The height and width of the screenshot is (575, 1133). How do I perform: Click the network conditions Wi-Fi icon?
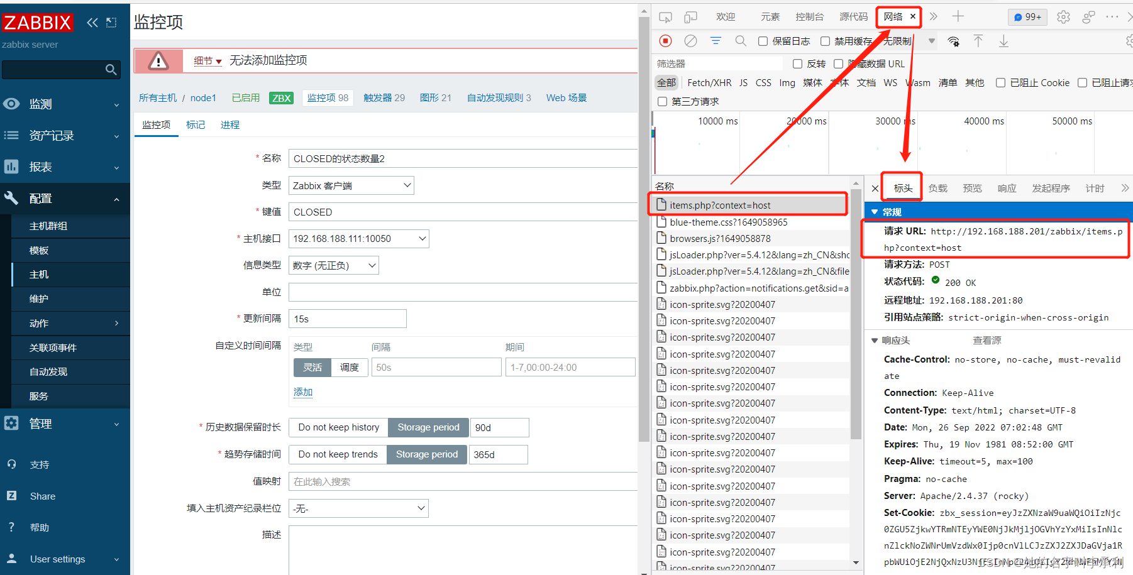pyautogui.click(x=953, y=41)
